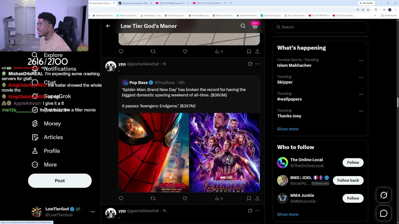Click the white Post button
This screenshot has height=224, width=399.
click(x=60, y=181)
